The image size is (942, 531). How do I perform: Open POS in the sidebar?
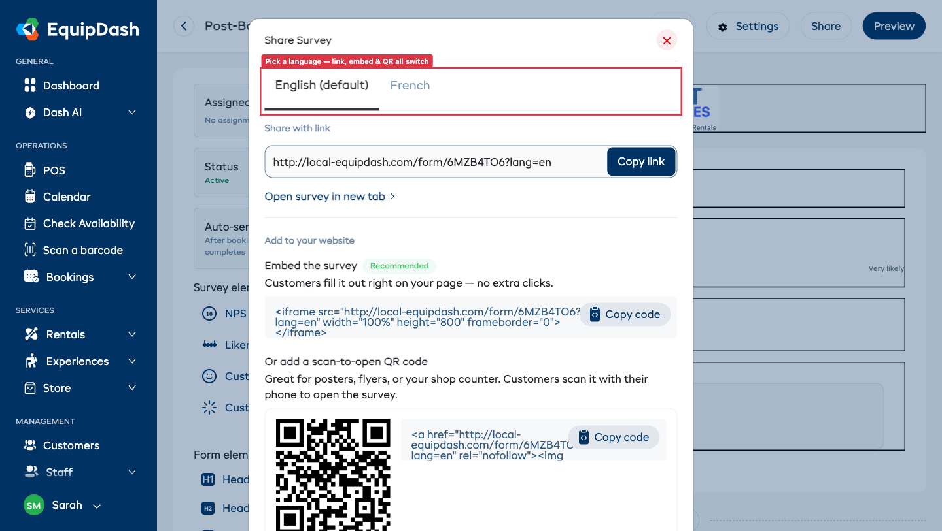coord(54,170)
